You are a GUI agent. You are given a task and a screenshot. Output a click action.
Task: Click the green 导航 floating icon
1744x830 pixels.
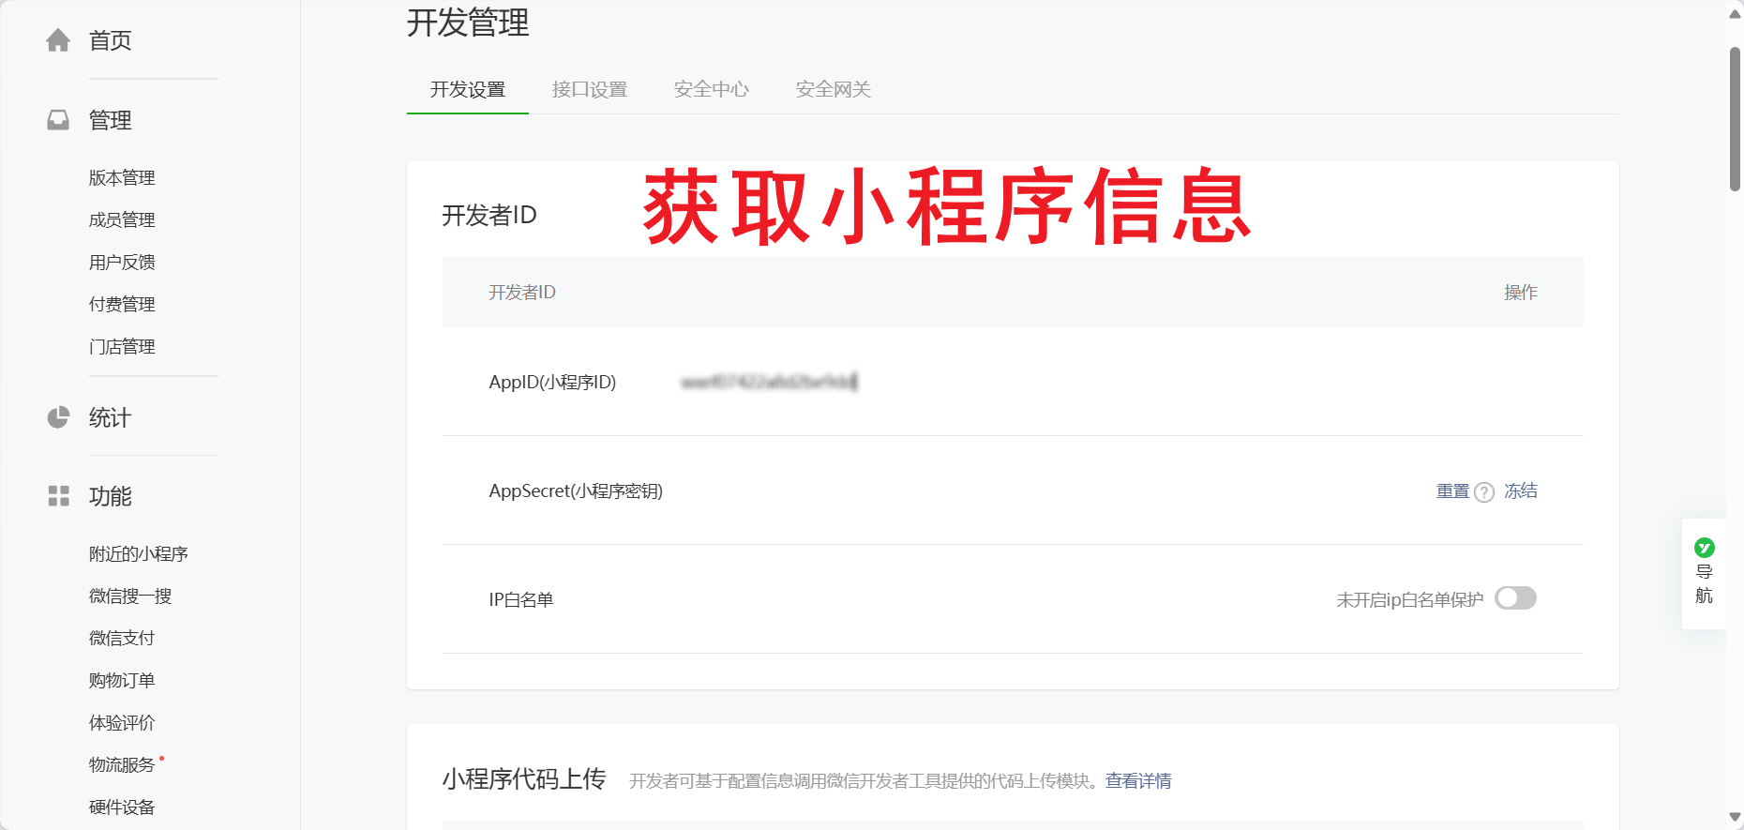click(1705, 548)
